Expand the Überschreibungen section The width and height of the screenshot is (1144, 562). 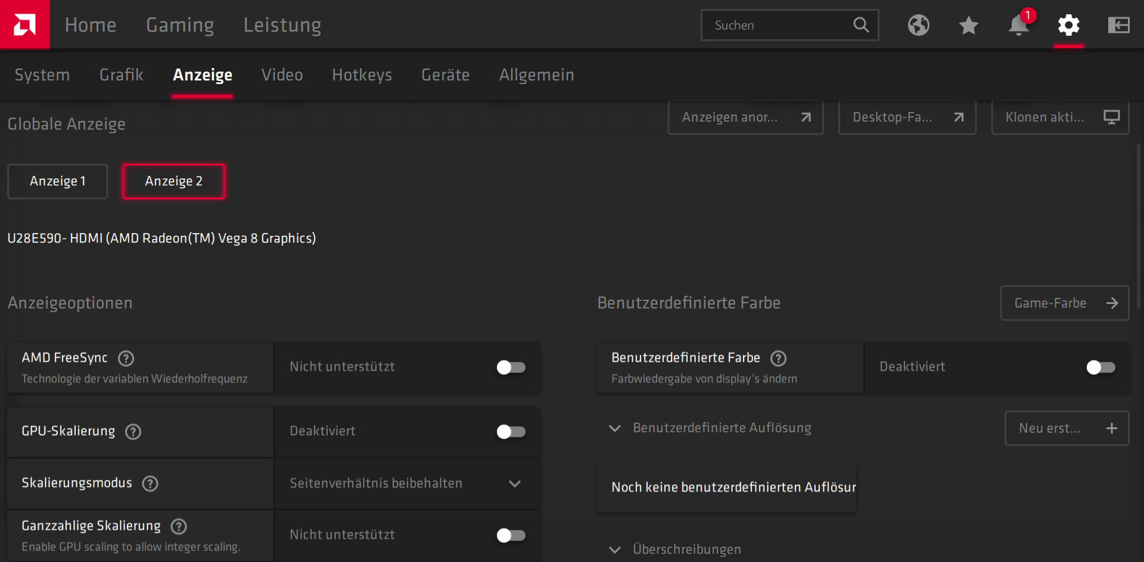pyautogui.click(x=615, y=549)
